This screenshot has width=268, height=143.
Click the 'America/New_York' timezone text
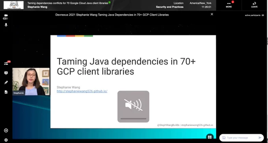[200, 3]
